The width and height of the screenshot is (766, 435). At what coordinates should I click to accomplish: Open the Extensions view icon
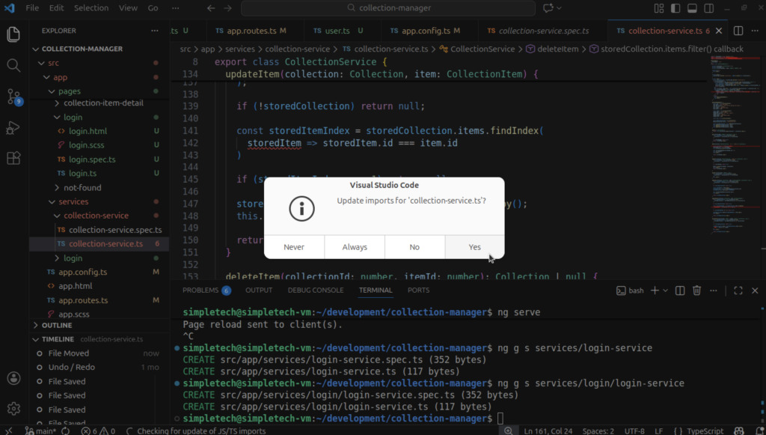tap(13, 158)
